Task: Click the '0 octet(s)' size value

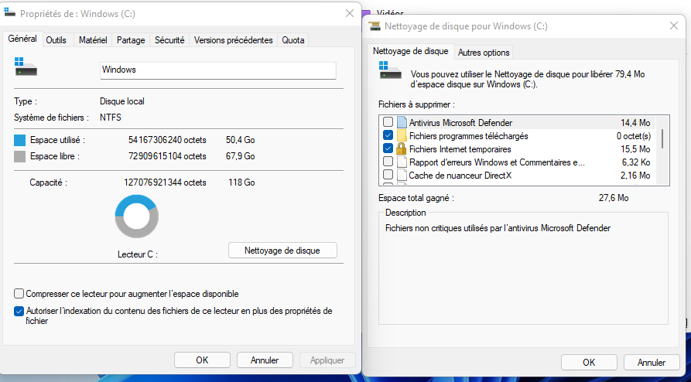Action: pos(633,136)
